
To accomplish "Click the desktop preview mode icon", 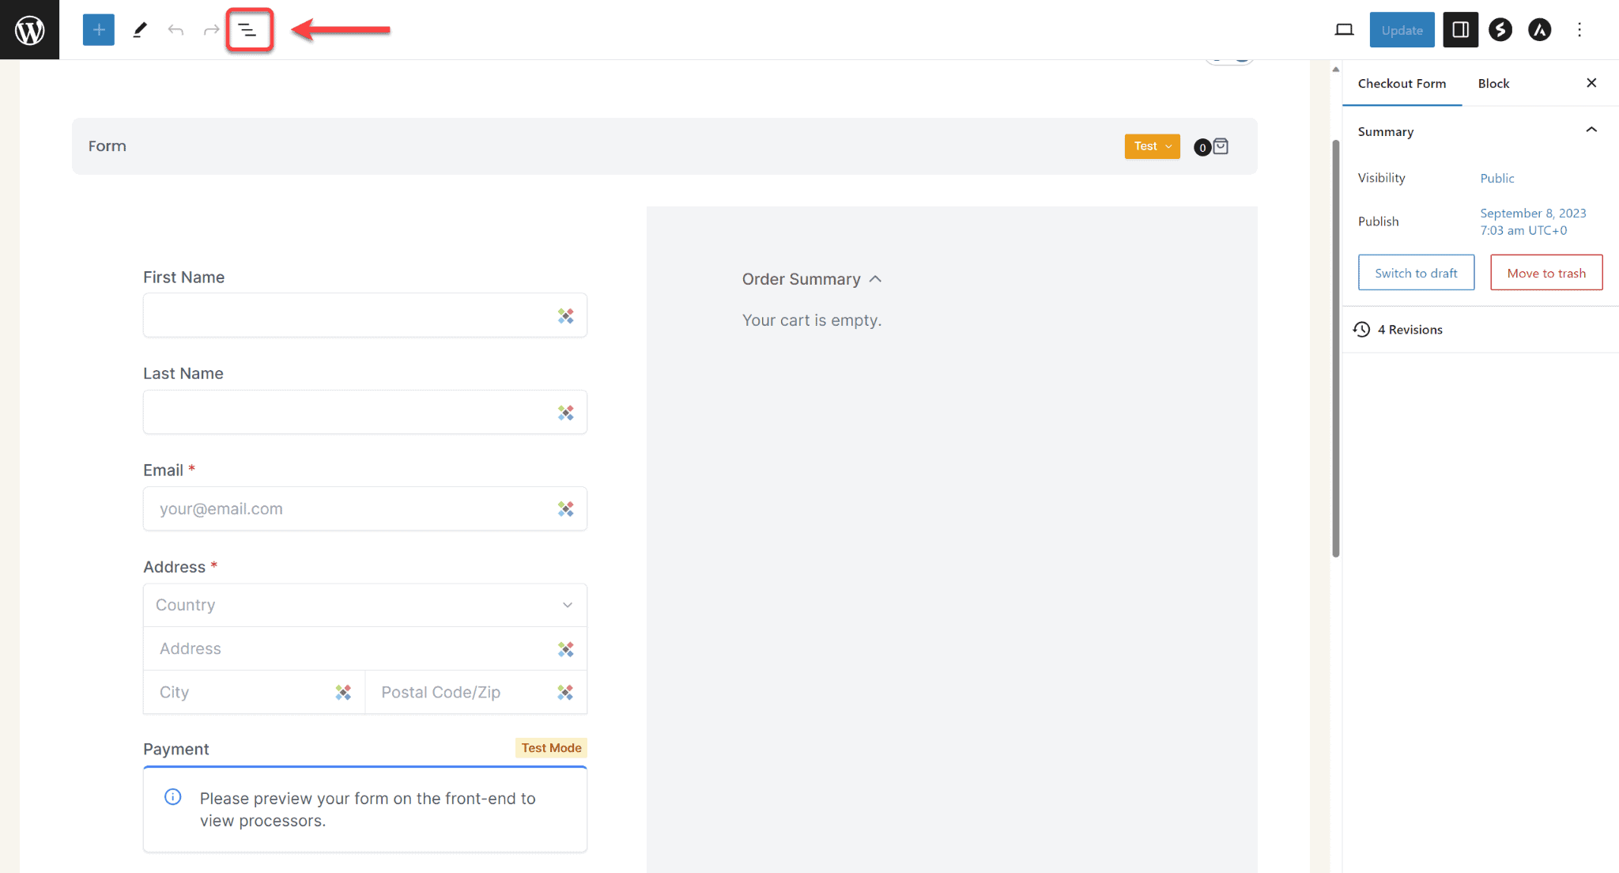I will [1344, 30].
